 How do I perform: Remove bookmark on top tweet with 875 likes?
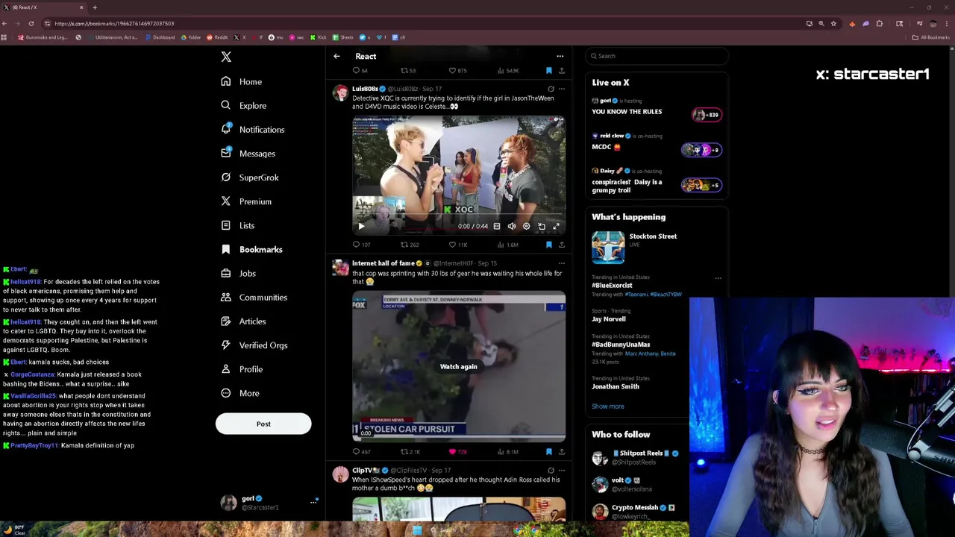point(548,71)
